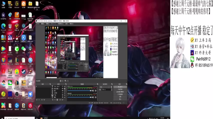Mute the 桌面音频 speaker icon
Image resolution: width=213 pixels, height=119 pixels.
[93, 97]
